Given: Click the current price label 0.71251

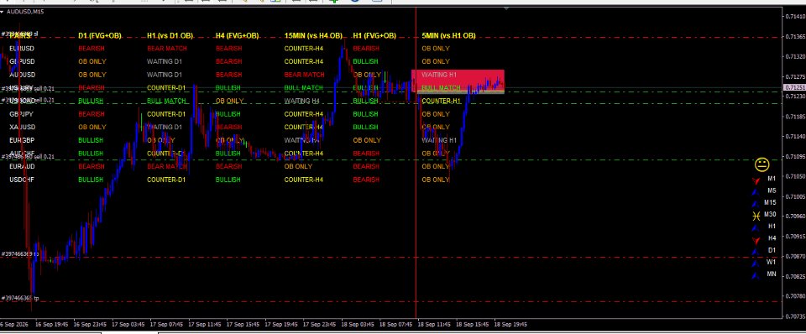Looking at the screenshot, I should point(794,88).
